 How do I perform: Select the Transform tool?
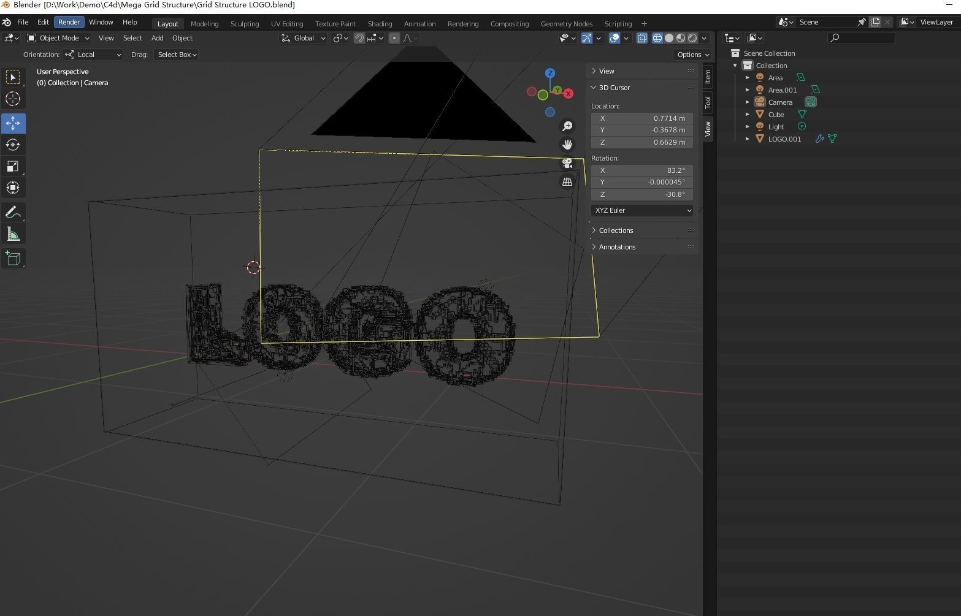[13, 188]
